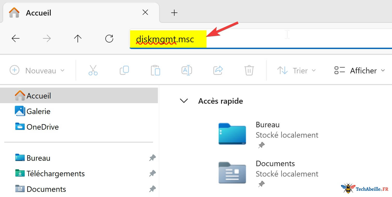Unpin Bureau from the sidebar

coord(152,158)
